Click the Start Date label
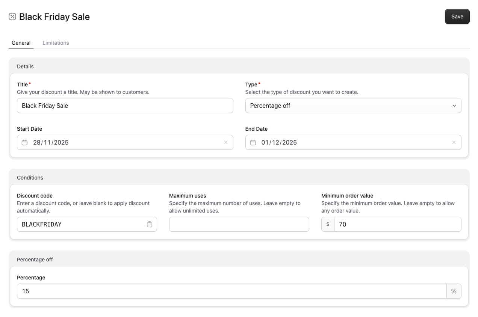Image resolution: width=478 pixels, height=317 pixels. point(30,129)
